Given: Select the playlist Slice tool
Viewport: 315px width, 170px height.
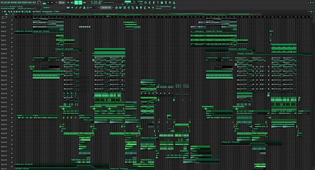Looking at the screenshot, I should pos(22,12).
